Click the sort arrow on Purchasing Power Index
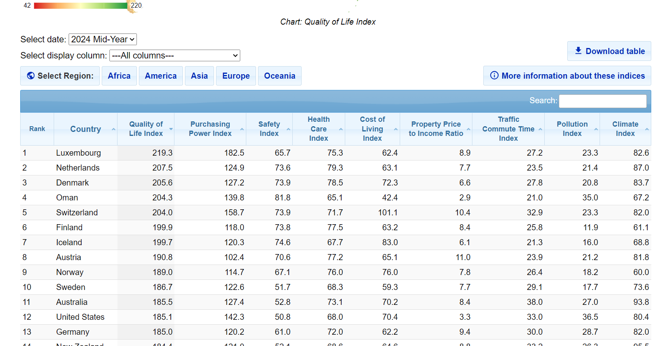This screenshot has width=665, height=346. [x=242, y=129]
